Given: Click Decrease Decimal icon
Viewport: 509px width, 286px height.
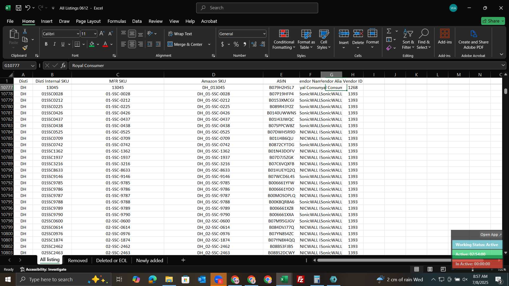Looking at the screenshot, I should click(x=262, y=44).
